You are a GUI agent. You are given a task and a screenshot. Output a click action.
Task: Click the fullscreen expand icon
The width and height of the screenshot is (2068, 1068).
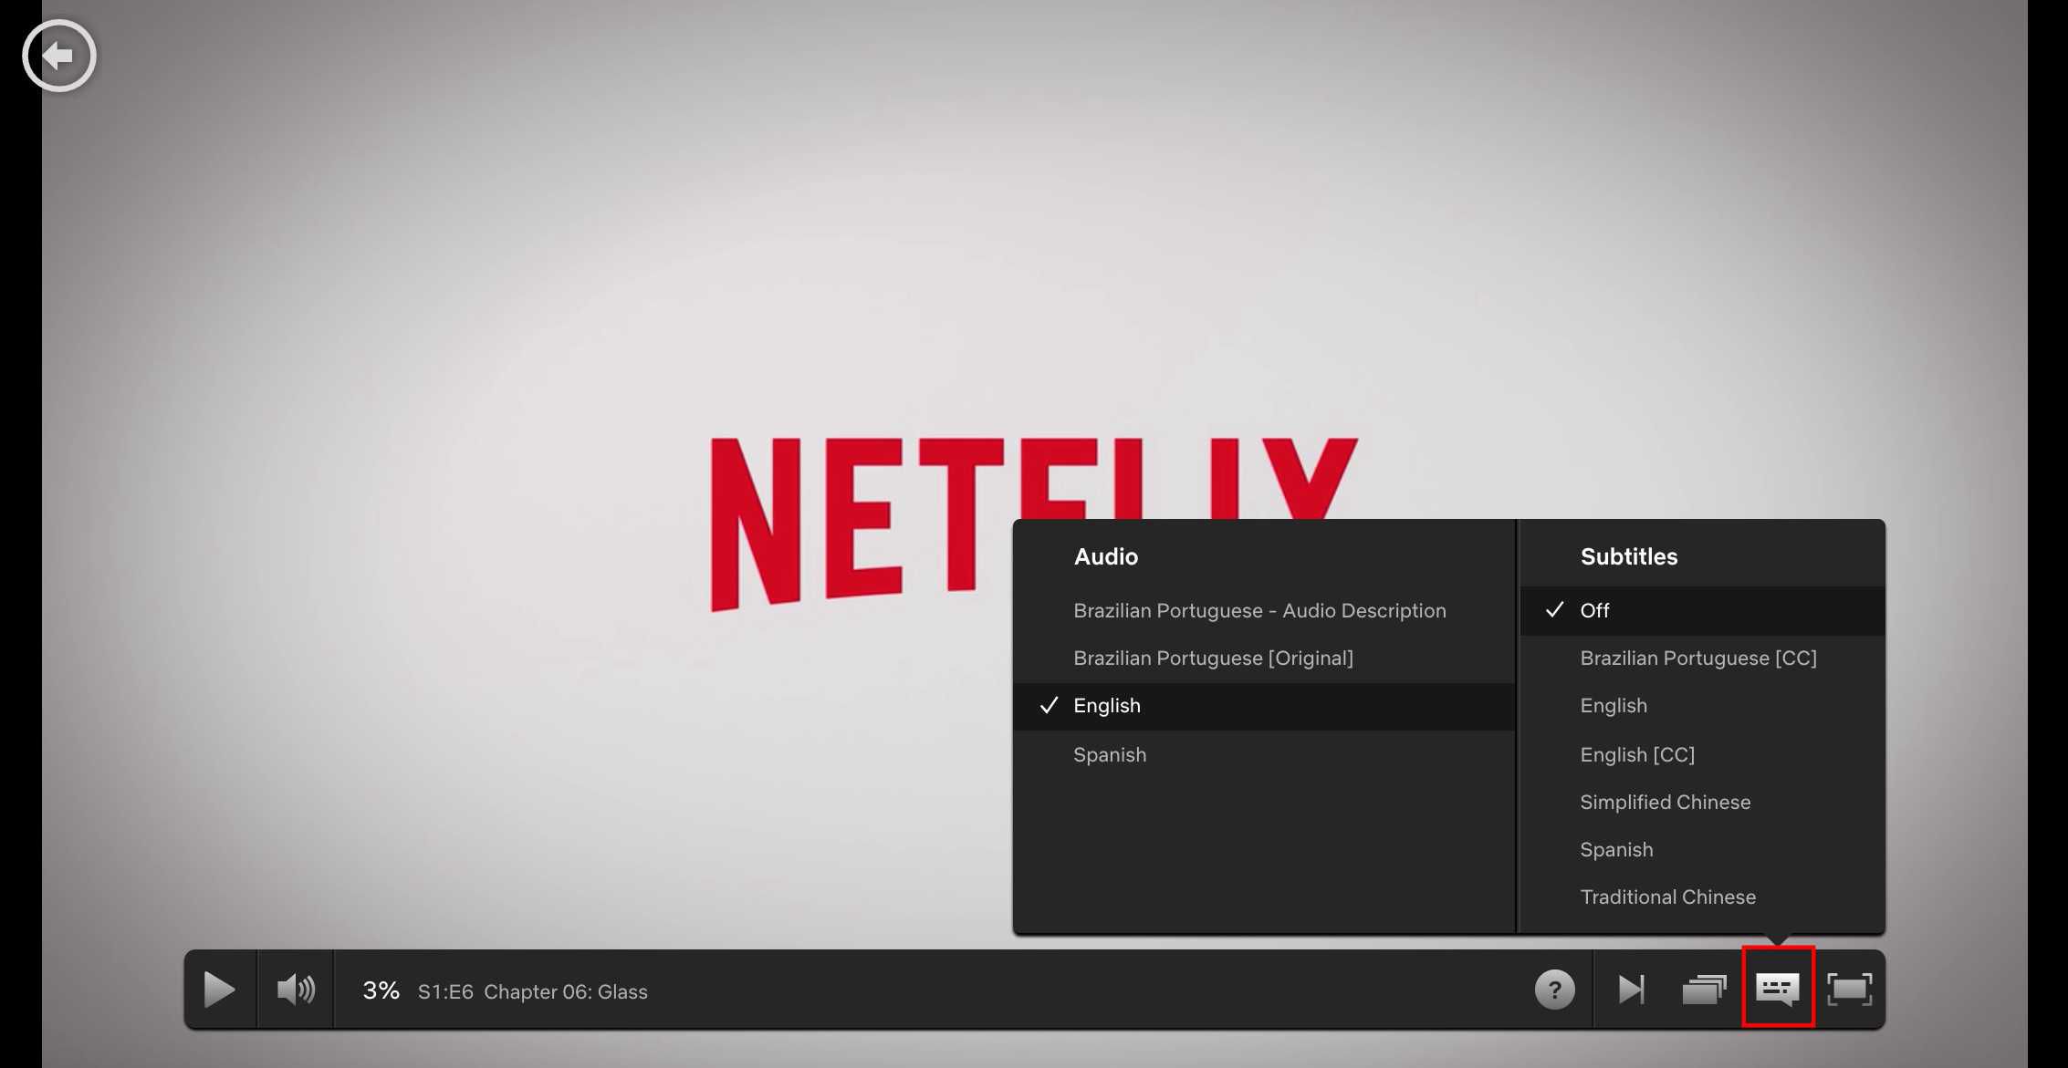(x=1850, y=989)
